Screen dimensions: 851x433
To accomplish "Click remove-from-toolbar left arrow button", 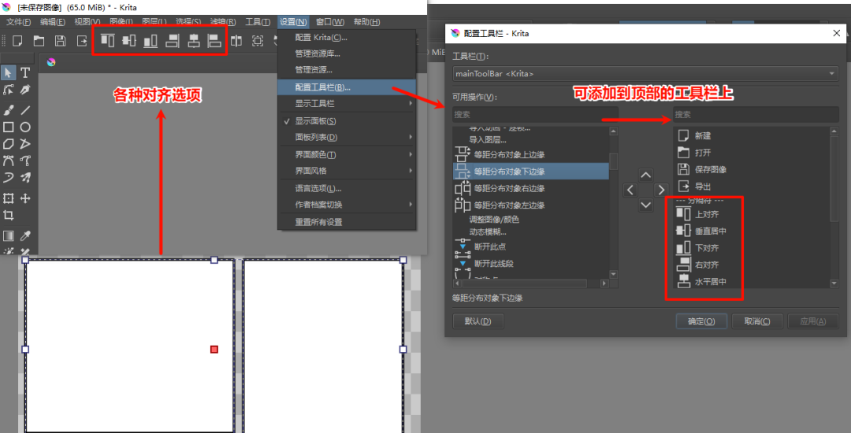I will point(630,190).
